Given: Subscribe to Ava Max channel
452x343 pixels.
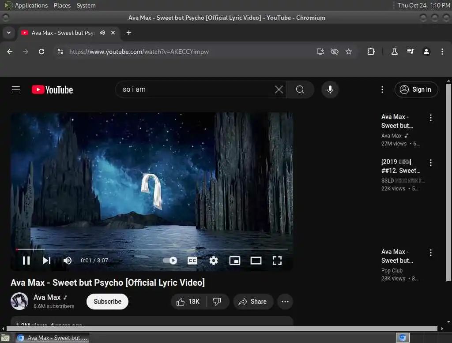Looking at the screenshot, I should 108,302.
